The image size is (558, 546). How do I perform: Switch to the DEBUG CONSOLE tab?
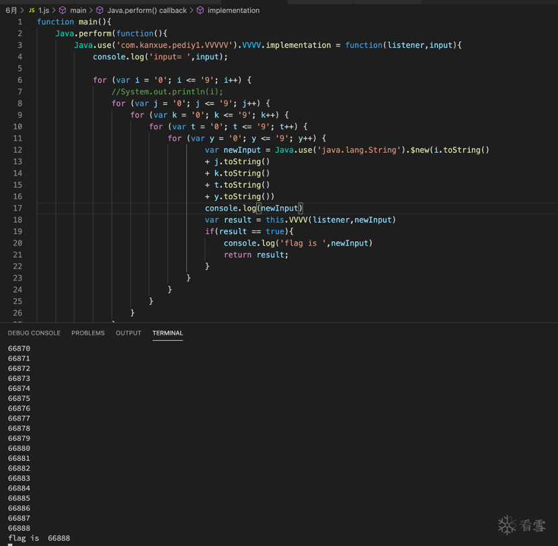click(34, 333)
